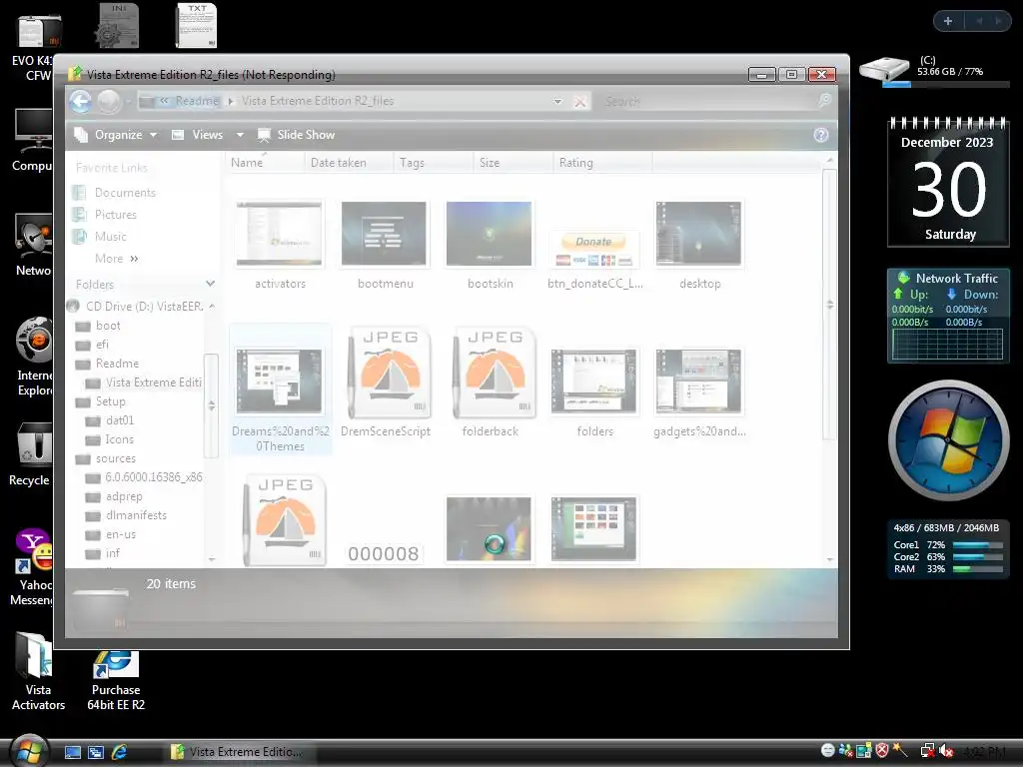1023x767 pixels.
Task: Expand More favorite links
Action: pos(116,259)
